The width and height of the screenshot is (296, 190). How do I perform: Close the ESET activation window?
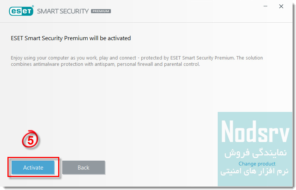[281, 7]
